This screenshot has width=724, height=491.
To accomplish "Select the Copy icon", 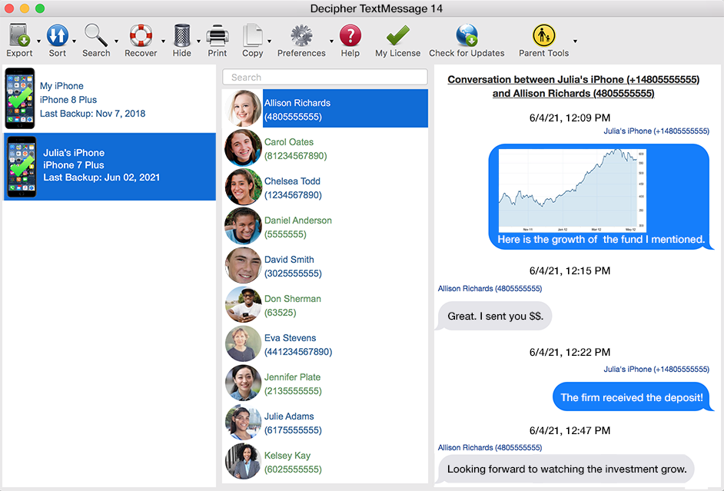I will tap(254, 35).
